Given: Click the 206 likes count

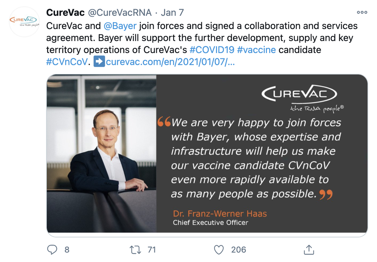Looking at the screenshot, I should point(238,250).
